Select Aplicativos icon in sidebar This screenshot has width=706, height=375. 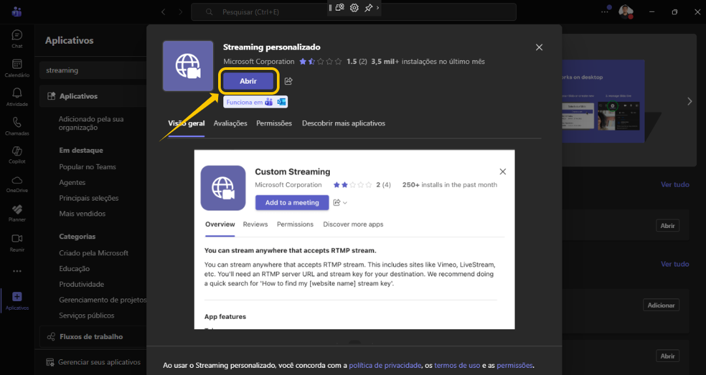tap(17, 301)
